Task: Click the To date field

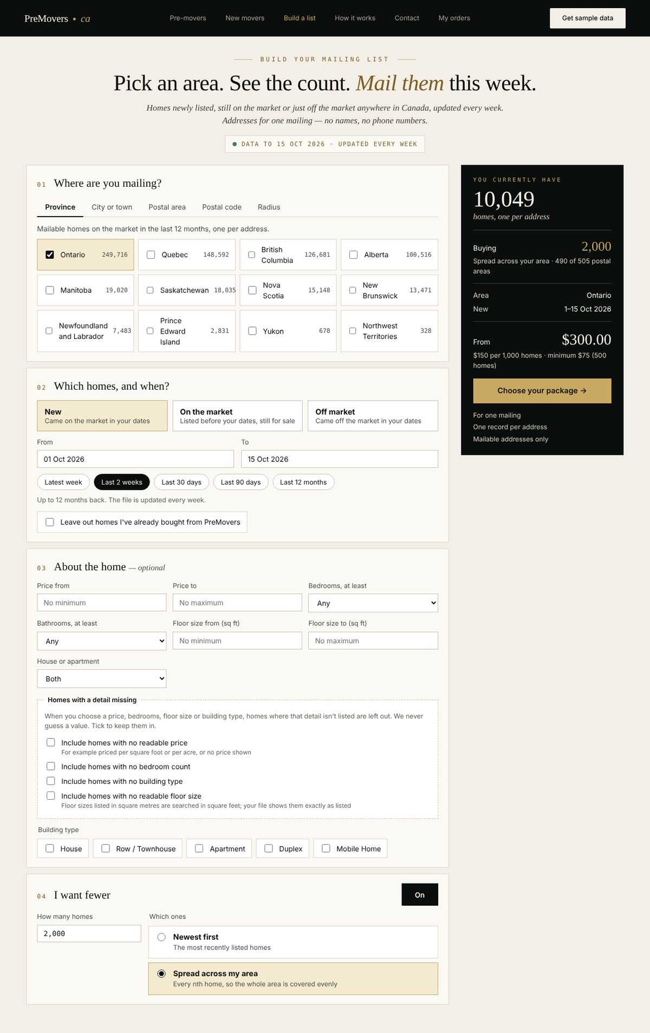Action: click(340, 459)
